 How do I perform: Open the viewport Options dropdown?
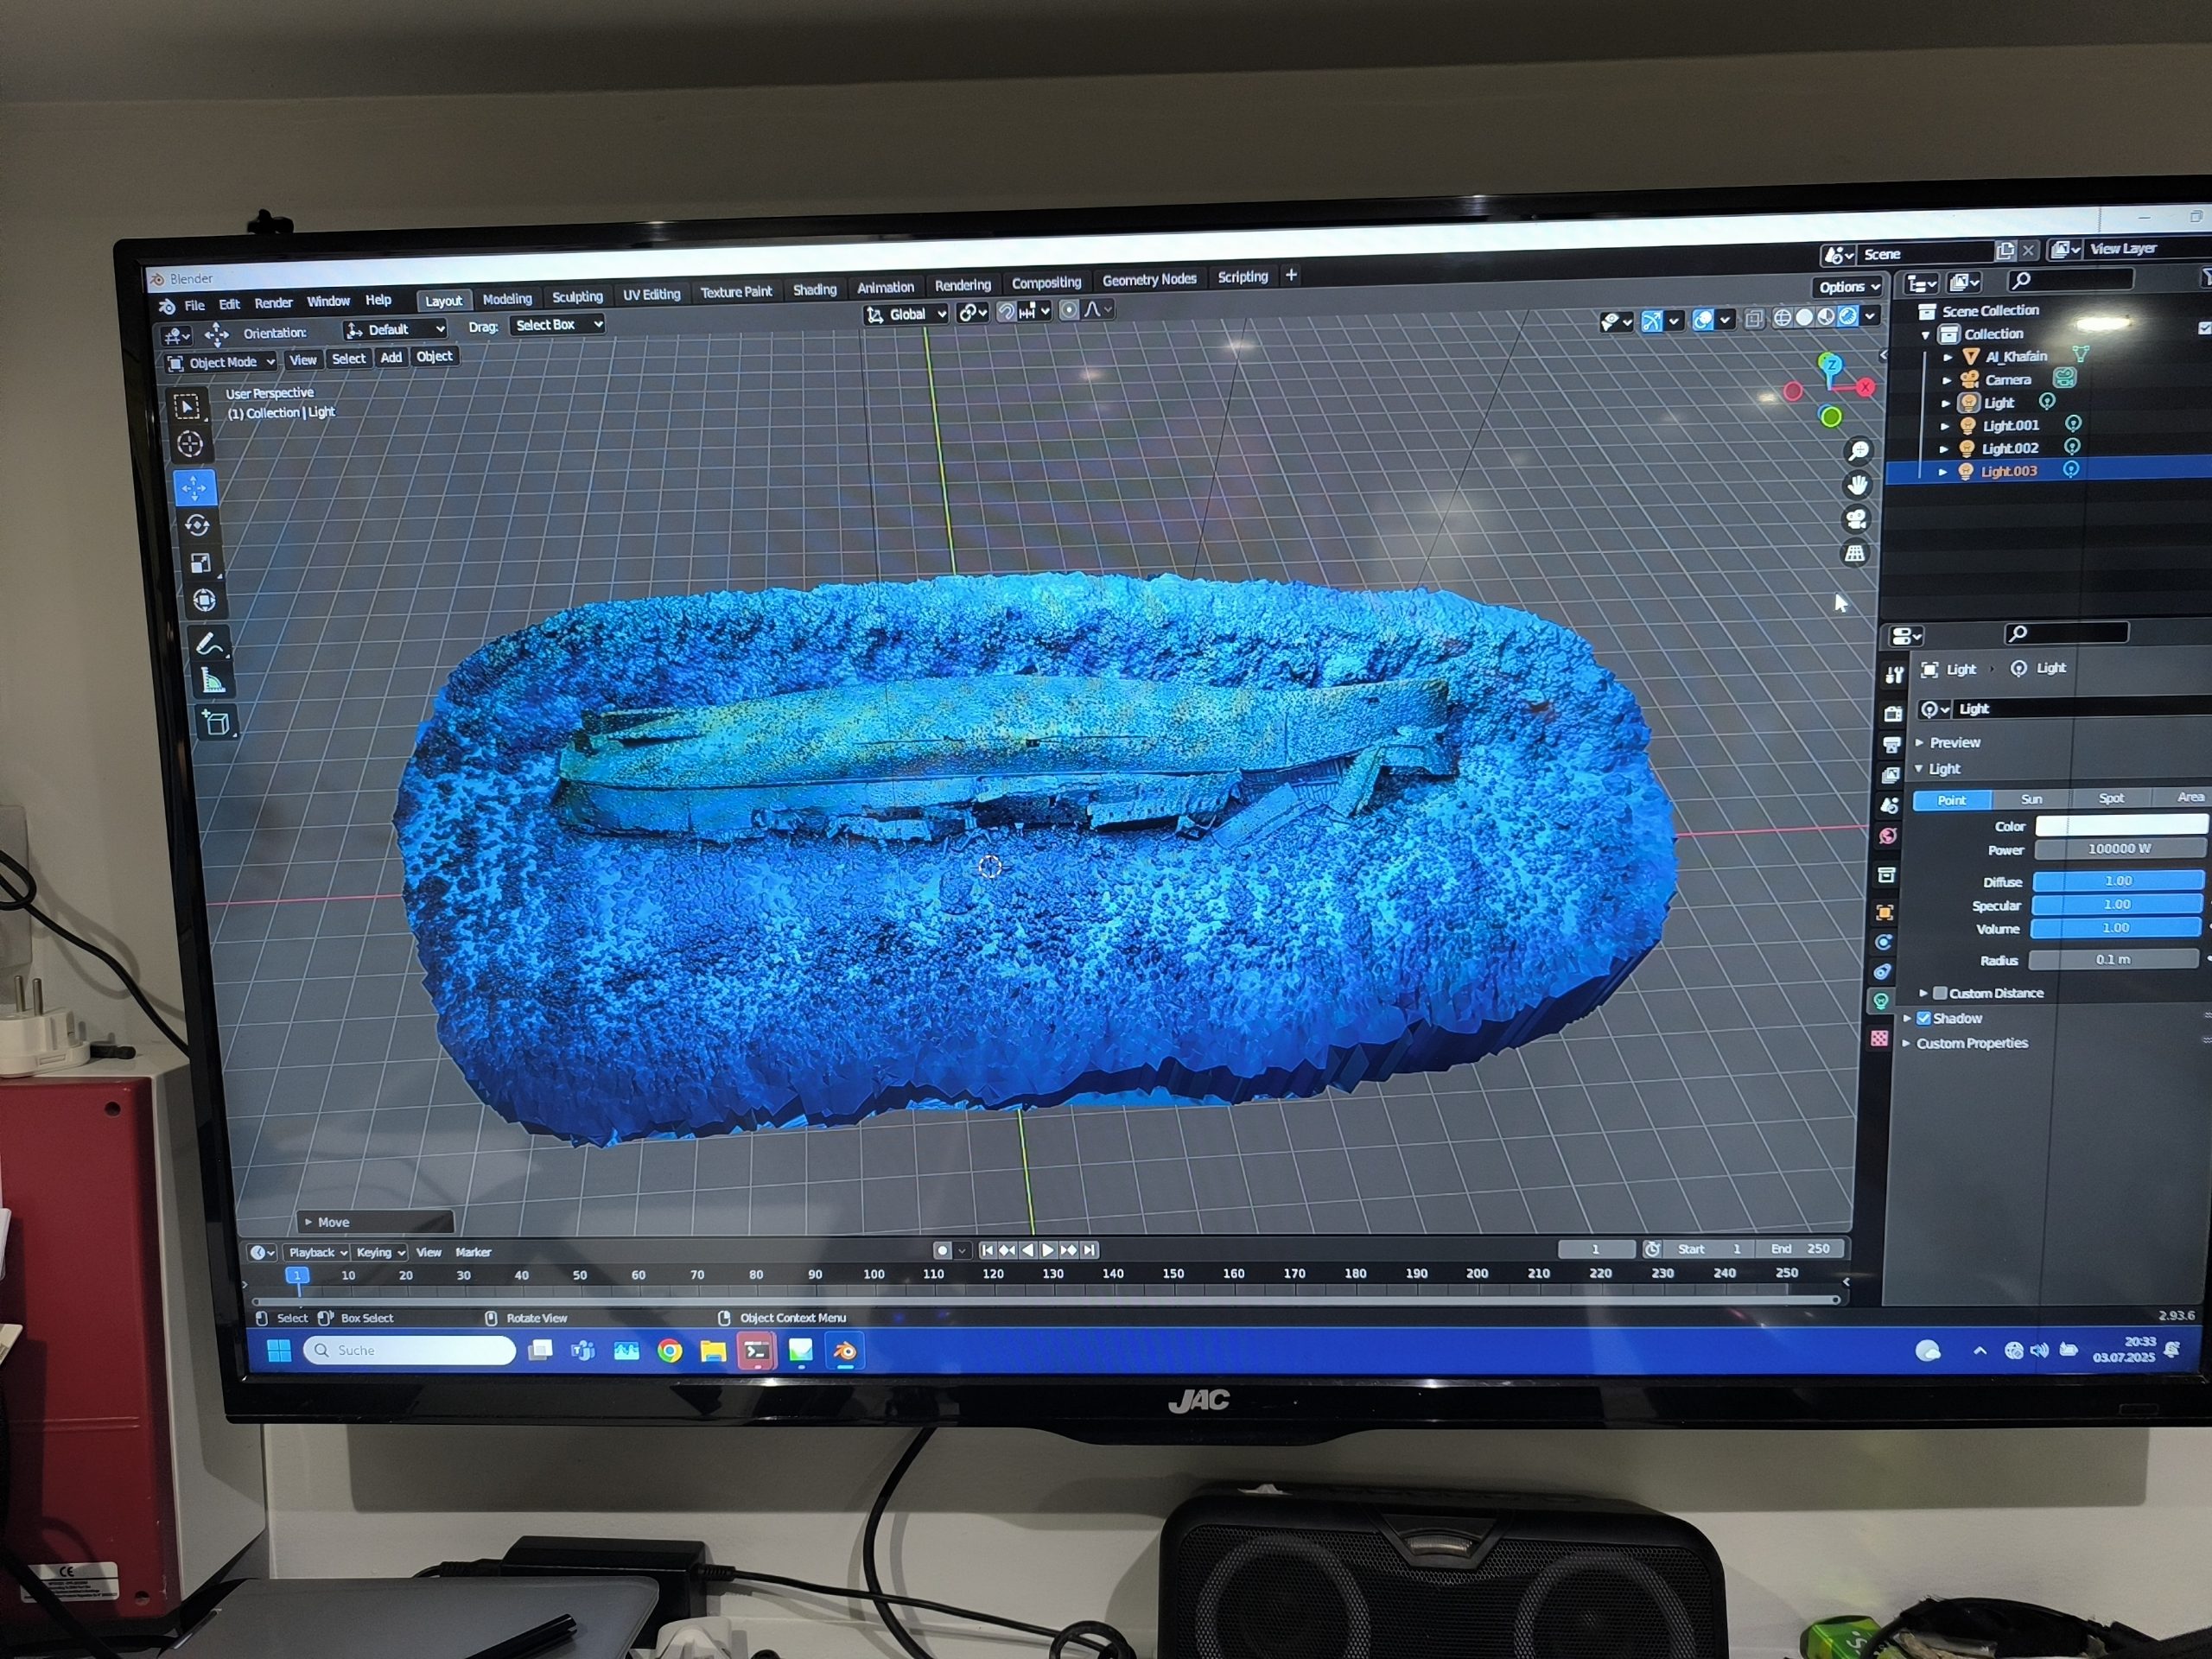point(1848,287)
